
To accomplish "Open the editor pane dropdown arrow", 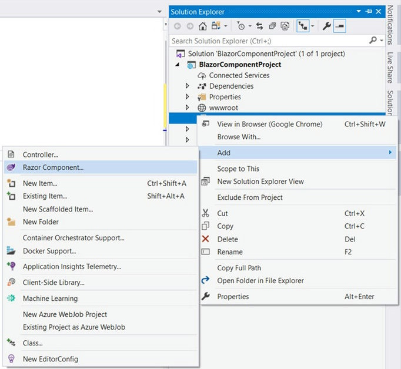I will tap(159, 12).
